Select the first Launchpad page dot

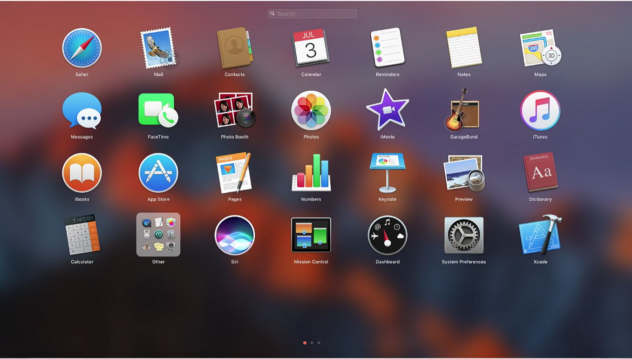(x=305, y=343)
